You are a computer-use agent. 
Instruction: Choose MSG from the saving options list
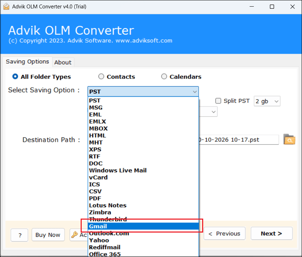pos(143,108)
